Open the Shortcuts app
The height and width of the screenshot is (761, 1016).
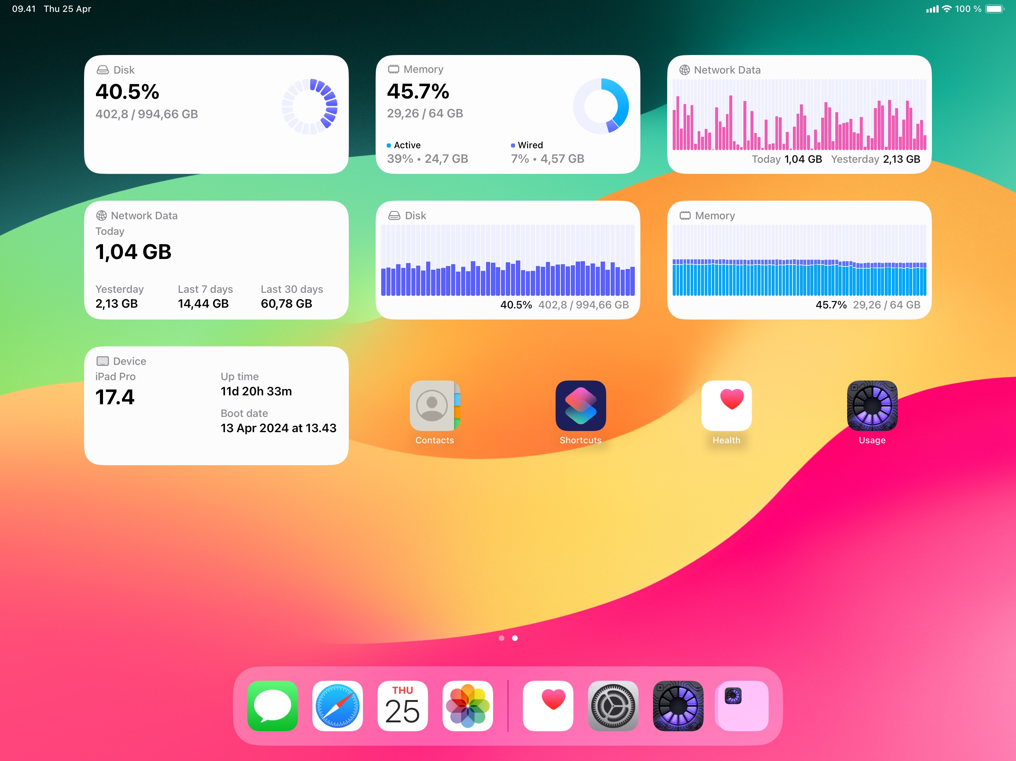tap(581, 406)
